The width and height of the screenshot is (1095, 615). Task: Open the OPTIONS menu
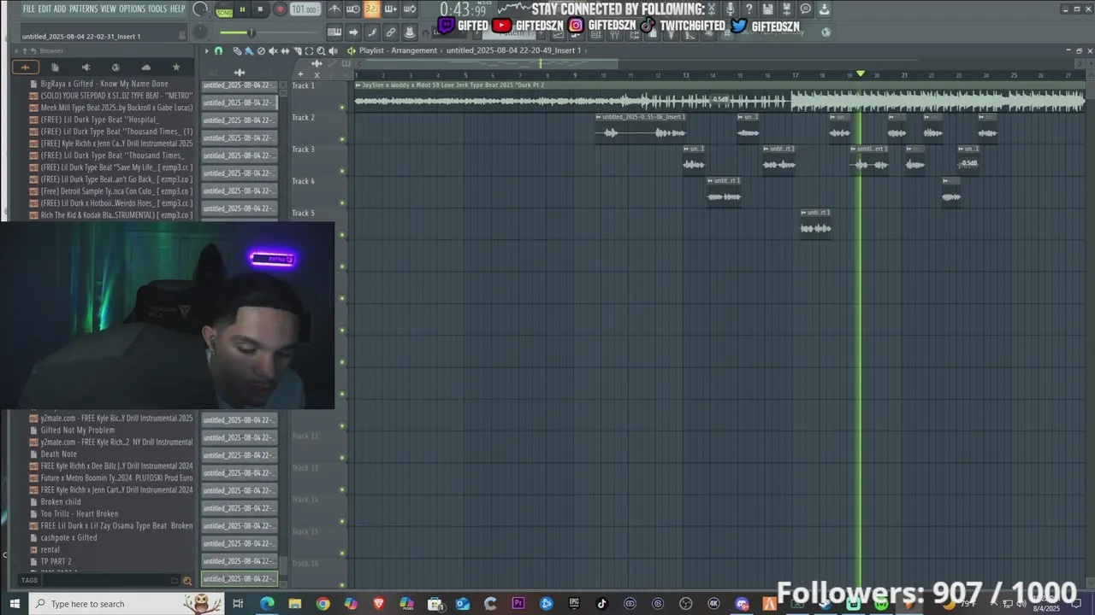coord(132,9)
